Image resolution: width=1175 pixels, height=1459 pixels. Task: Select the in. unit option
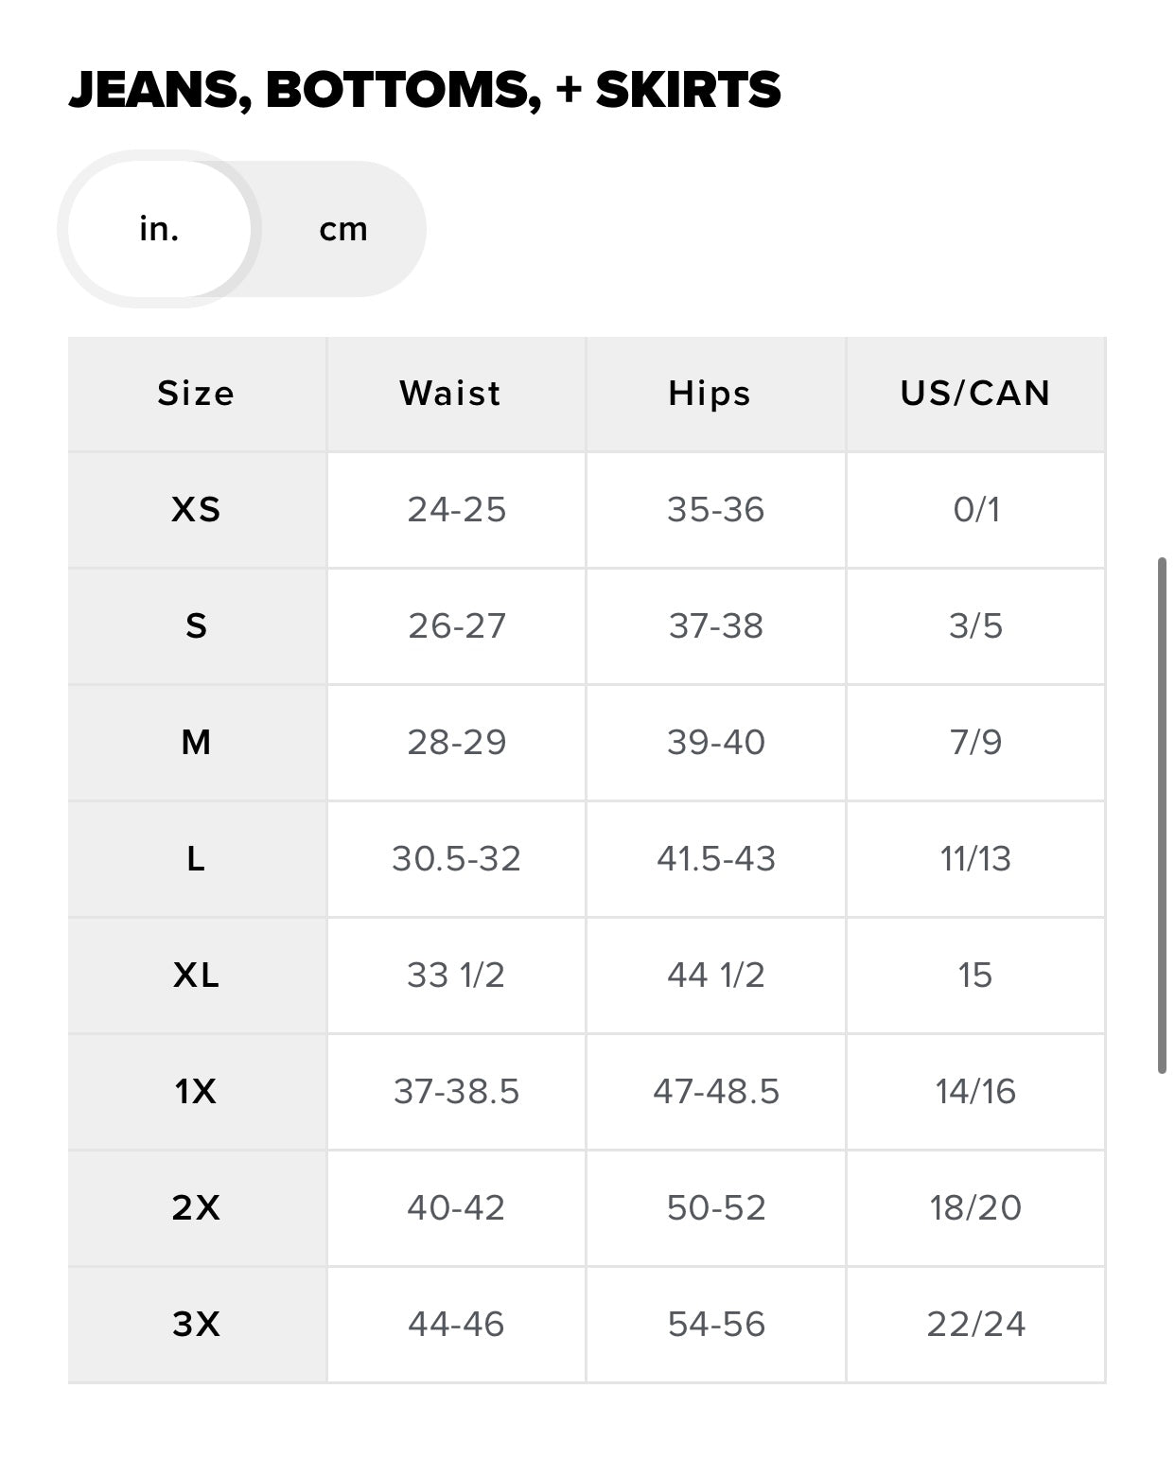[x=159, y=229]
